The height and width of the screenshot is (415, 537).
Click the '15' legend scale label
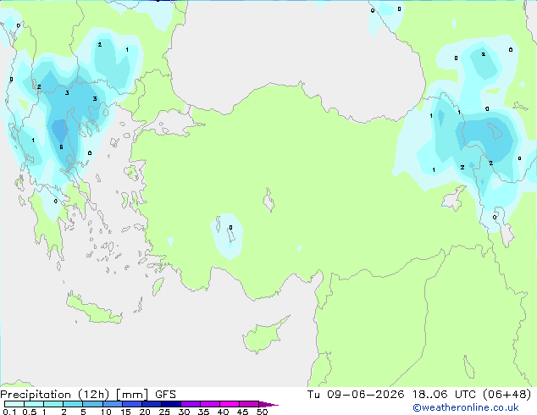click(125, 412)
